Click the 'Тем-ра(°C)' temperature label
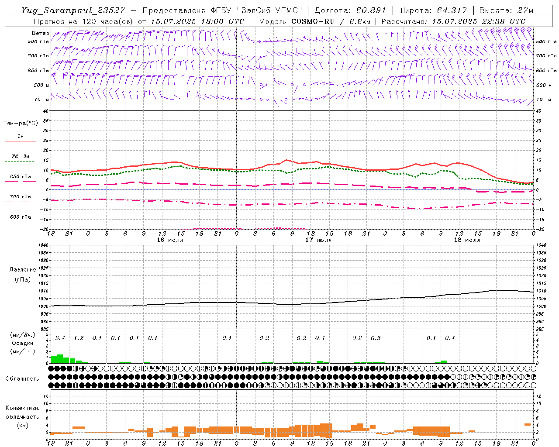 (x=21, y=124)
